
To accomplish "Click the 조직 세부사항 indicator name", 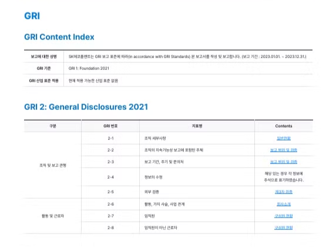I will coord(155,138).
